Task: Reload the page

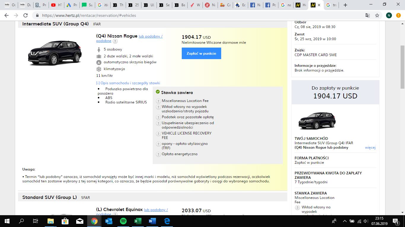Action: point(25,15)
